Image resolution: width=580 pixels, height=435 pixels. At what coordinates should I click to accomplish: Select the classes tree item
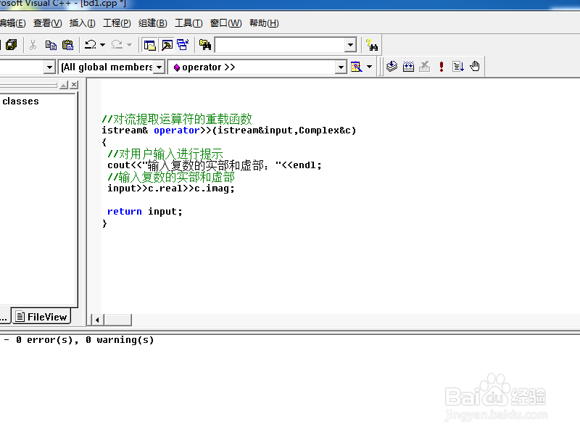21,101
